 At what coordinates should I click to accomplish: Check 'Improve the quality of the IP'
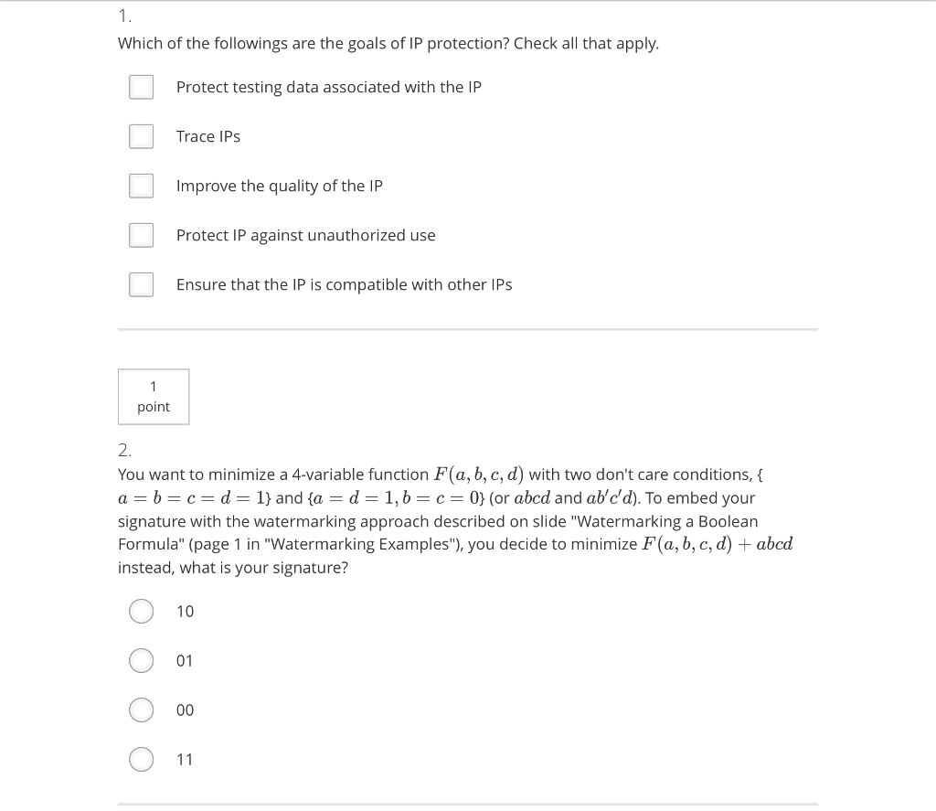(x=142, y=186)
